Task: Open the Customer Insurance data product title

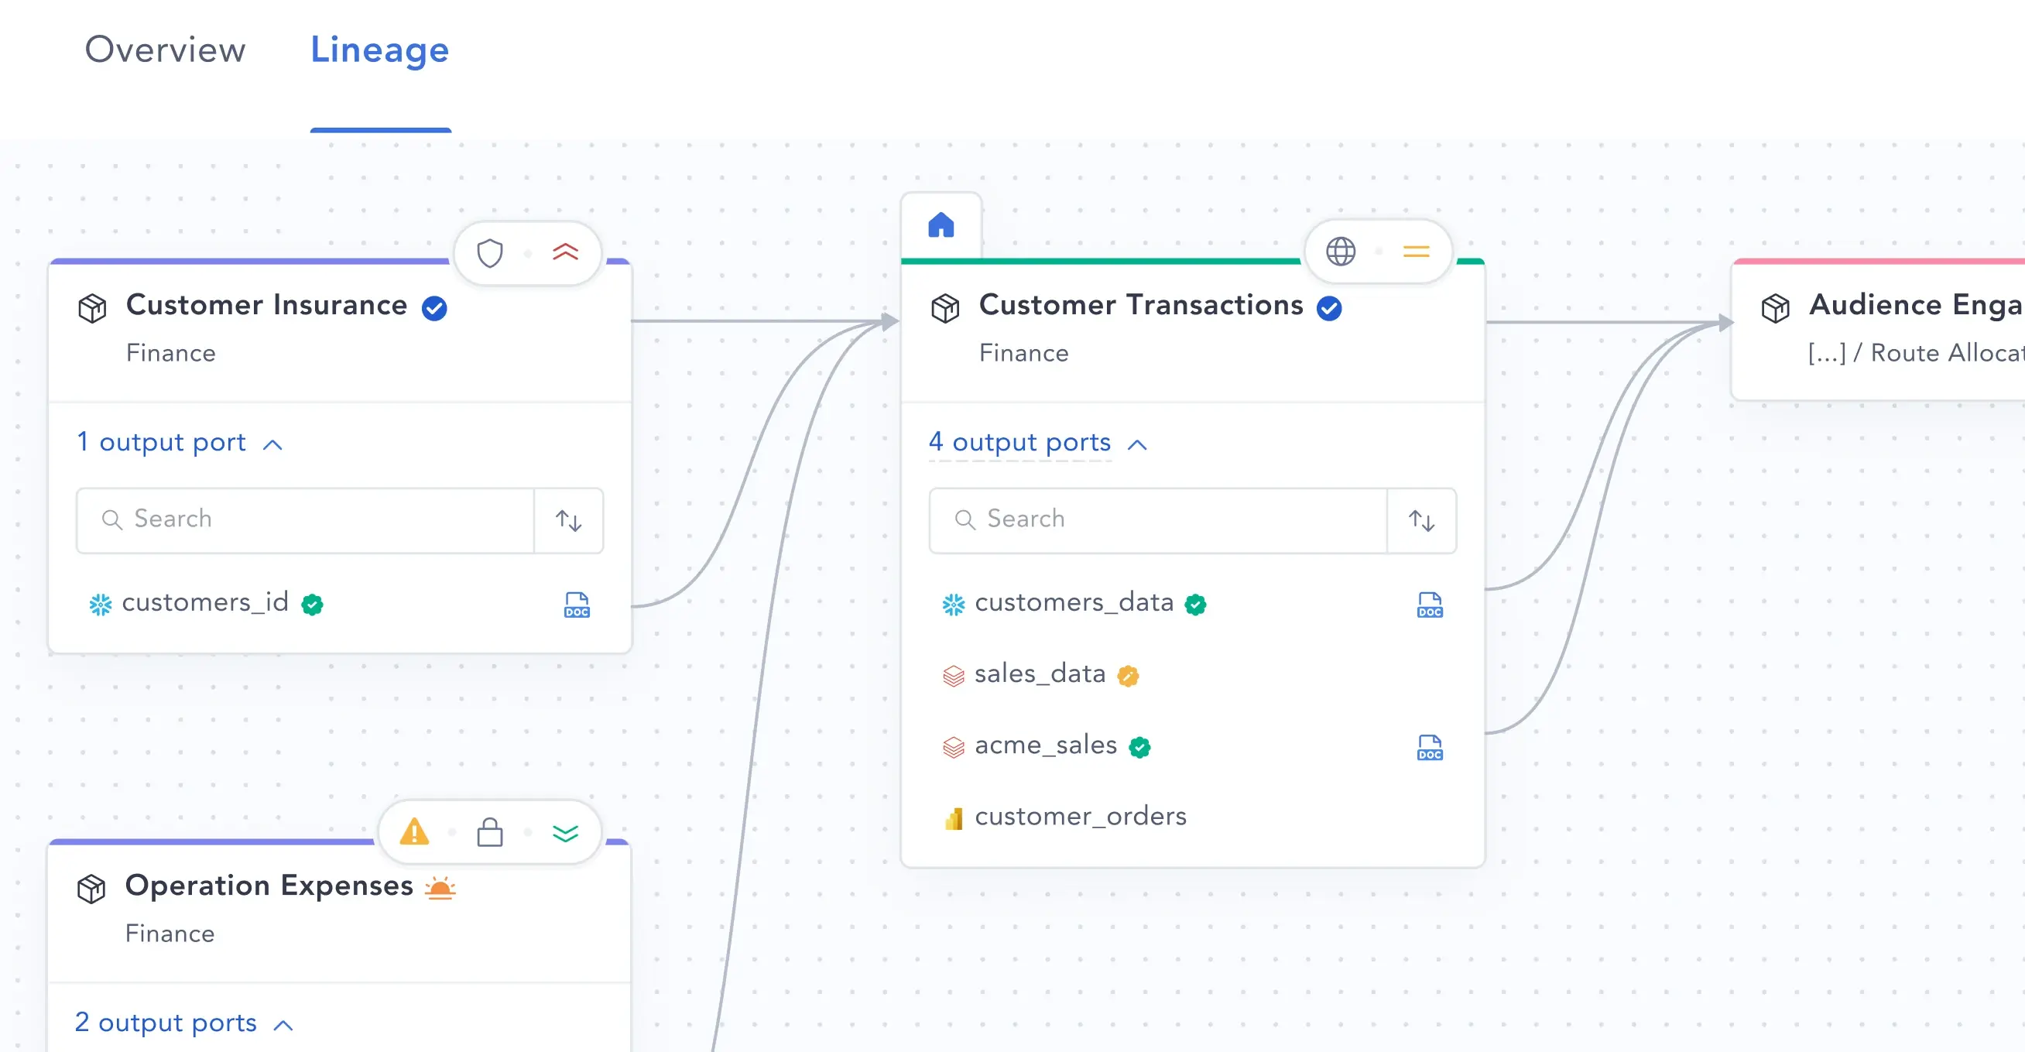Action: click(x=266, y=305)
